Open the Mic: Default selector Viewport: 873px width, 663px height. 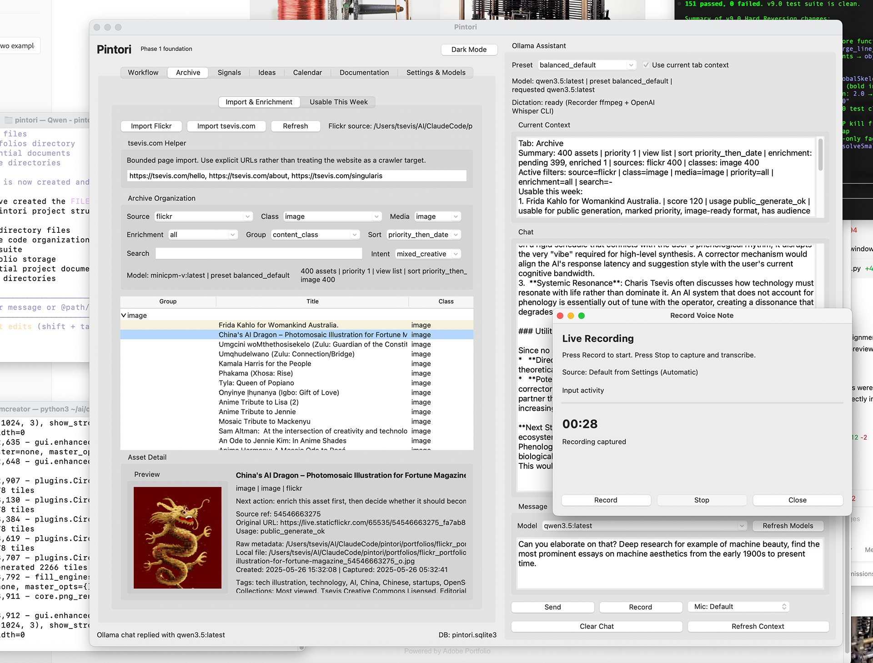pos(738,607)
